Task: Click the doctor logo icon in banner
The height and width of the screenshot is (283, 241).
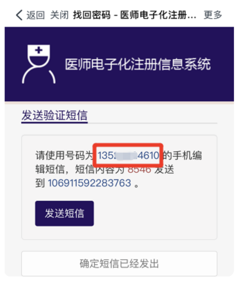Action: tap(39, 64)
